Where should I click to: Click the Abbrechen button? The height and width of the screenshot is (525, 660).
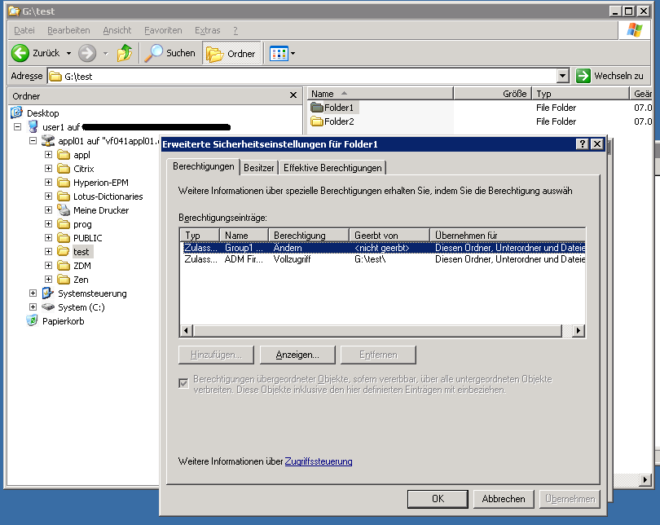504,499
